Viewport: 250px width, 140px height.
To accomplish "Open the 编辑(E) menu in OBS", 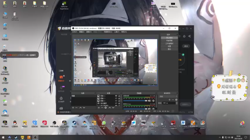I will [82, 32].
